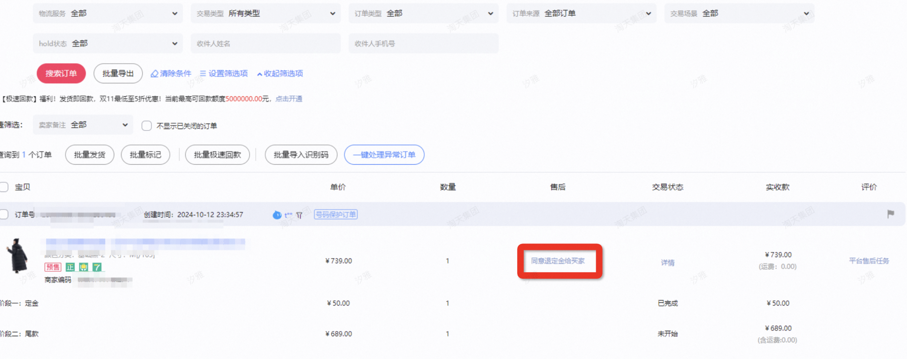Click the funnel filter icon beside buyer name
The image size is (907, 359).
coord(298,215)
